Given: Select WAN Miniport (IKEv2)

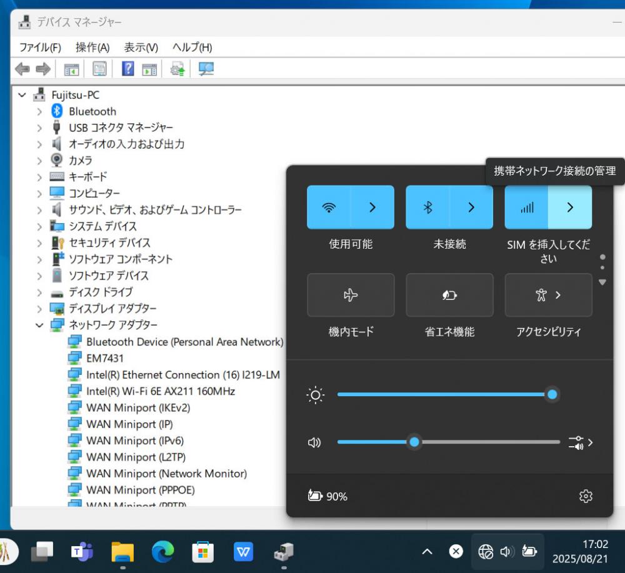Looking at the screenshot, I should coord(138,407).
